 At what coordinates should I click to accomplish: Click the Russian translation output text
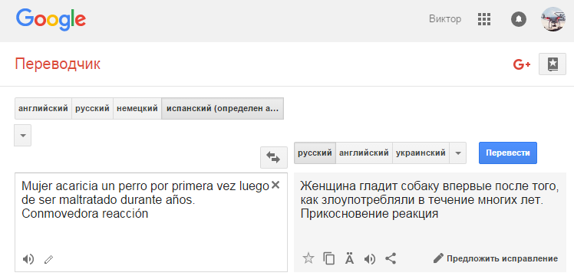(x=430, y=199)
